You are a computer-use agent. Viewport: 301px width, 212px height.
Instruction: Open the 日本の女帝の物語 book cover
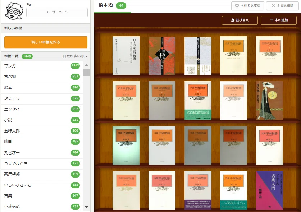[126, 56]
